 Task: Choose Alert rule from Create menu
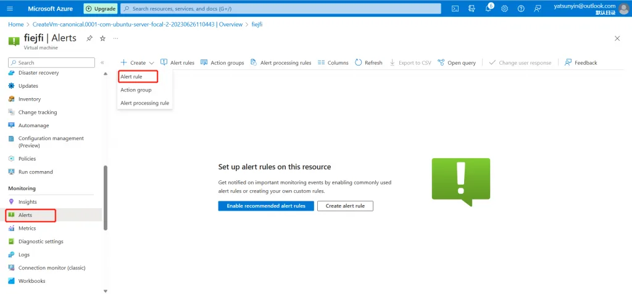131,77
